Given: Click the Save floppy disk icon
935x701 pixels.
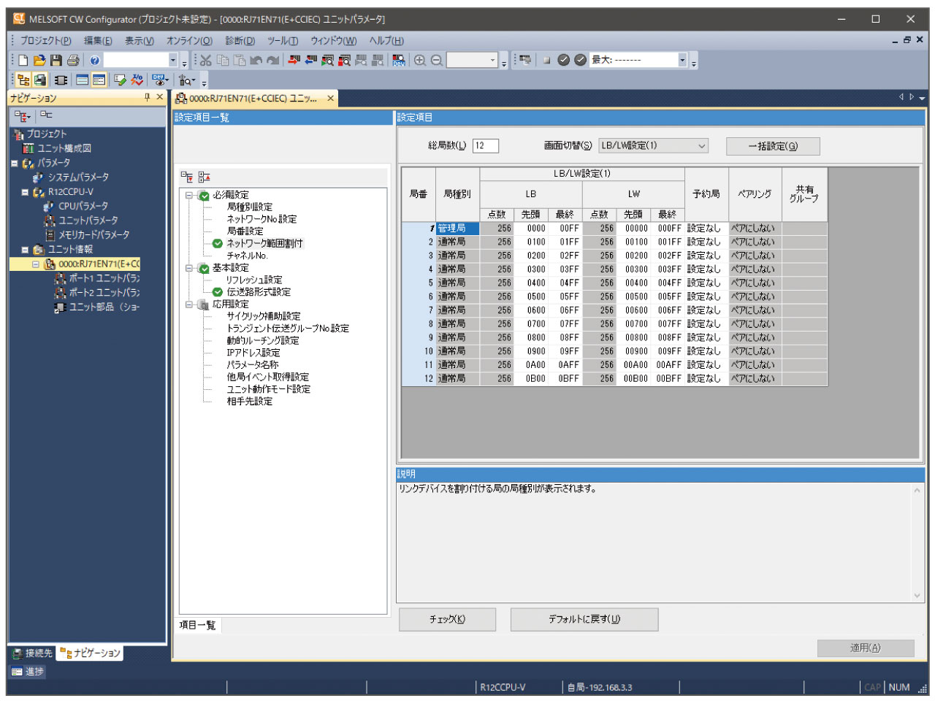Looking at the screenshot, I should [x=56, y=61].
